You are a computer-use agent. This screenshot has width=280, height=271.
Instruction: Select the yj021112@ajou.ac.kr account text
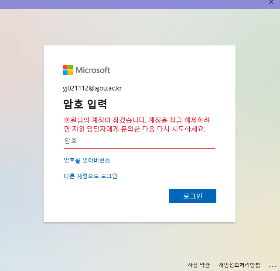pos(92,88)
